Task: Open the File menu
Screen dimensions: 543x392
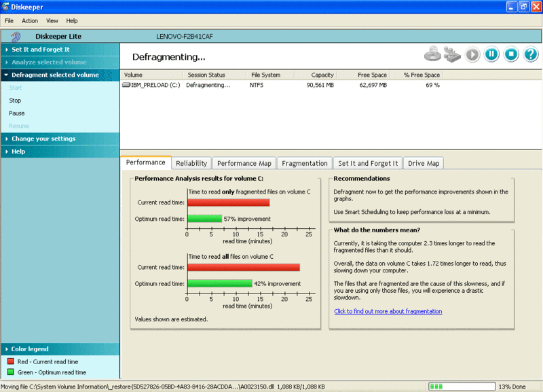Action: [x=10, y=21]
